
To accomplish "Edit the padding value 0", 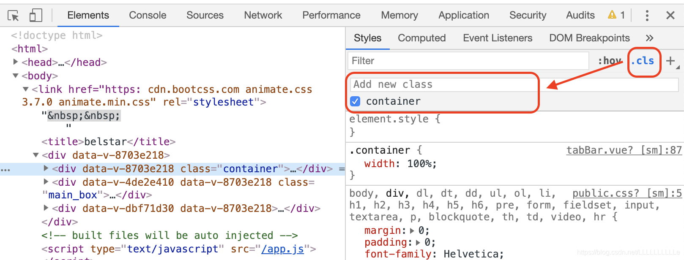I will coord(427,242).
